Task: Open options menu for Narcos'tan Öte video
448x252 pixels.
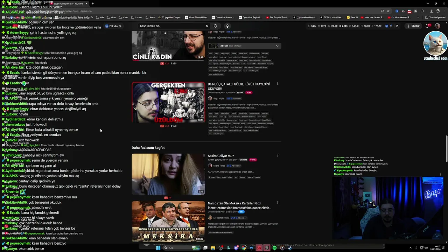Action: coord(278,203)
